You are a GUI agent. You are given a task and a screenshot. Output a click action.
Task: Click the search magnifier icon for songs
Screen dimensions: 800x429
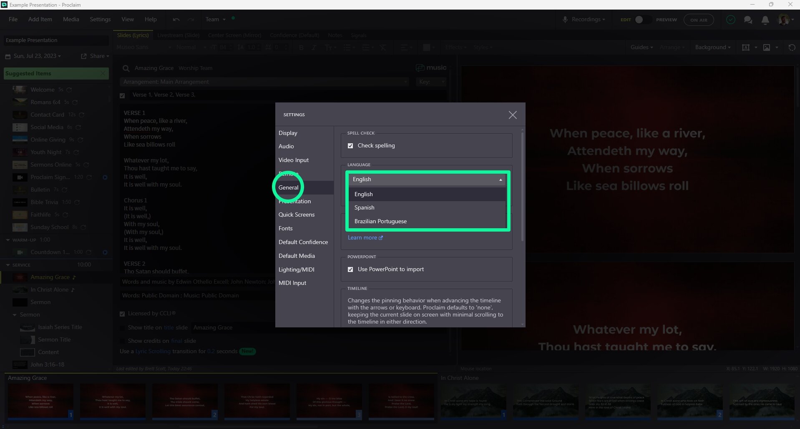pos(126,68)
